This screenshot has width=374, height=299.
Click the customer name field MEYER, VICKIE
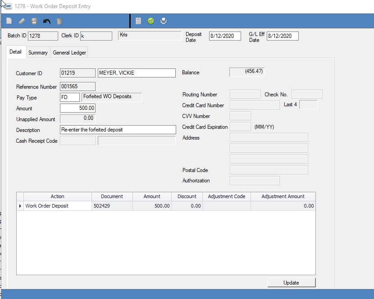click(136, 73)
